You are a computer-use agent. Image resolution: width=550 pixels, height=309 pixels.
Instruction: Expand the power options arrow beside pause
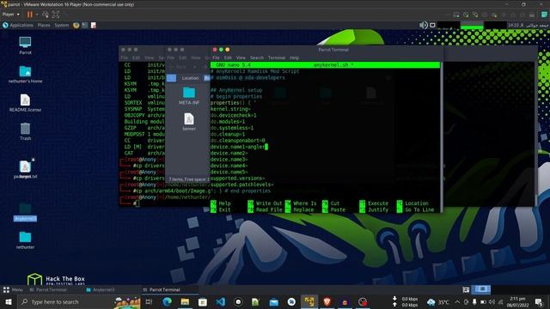coord(36,15)
